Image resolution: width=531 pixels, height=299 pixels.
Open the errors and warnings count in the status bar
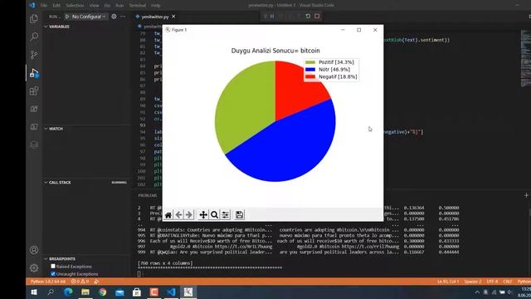(x=80, y=282)
